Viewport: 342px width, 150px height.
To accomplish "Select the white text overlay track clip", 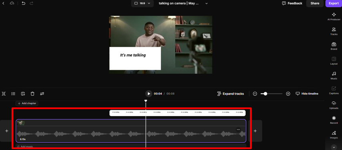I will (x=177, y=113).
